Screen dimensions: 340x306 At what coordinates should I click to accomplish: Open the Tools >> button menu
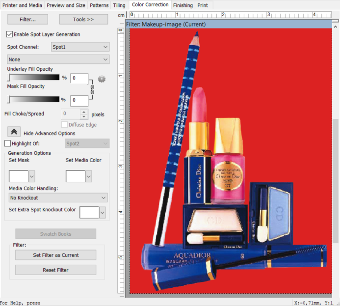click(83, 20)
